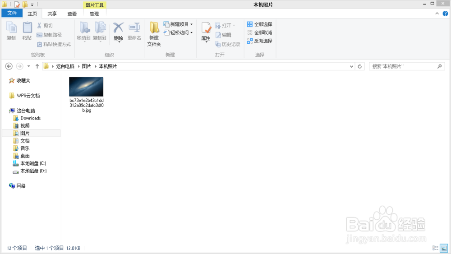The height and width of the screenshot is (254, 451).
Task: Click the Forward navigation arrow
Action: coord(19,66)
